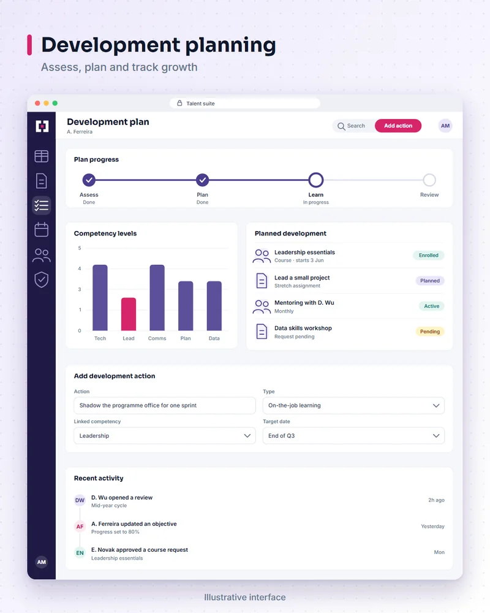Click the AM avatar in the header
Viewport: 490px width, 613px height.
(445, 126)
